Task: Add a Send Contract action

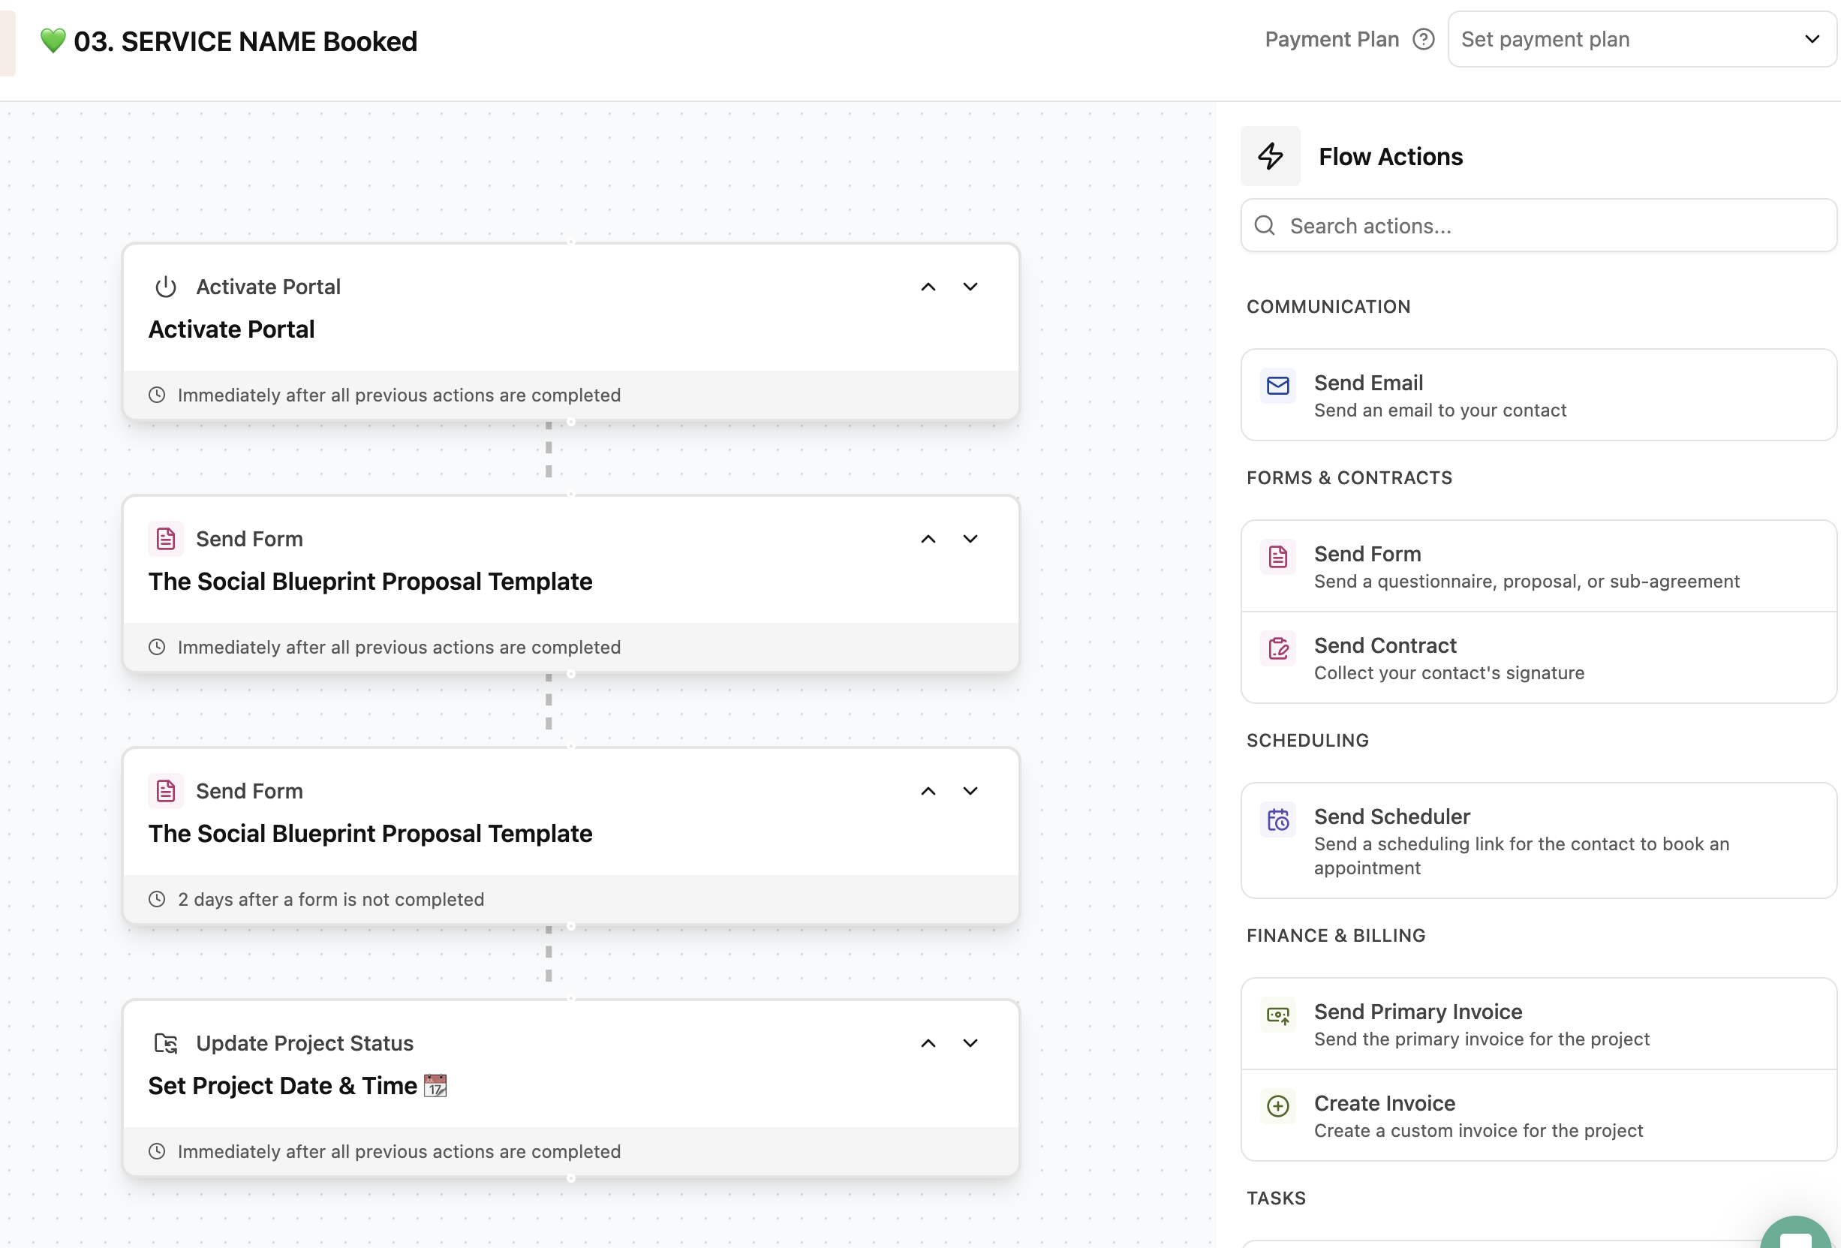Action: pos(1538,658)
